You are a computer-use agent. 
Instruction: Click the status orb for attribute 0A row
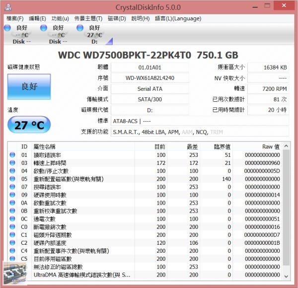click(12, 203)
